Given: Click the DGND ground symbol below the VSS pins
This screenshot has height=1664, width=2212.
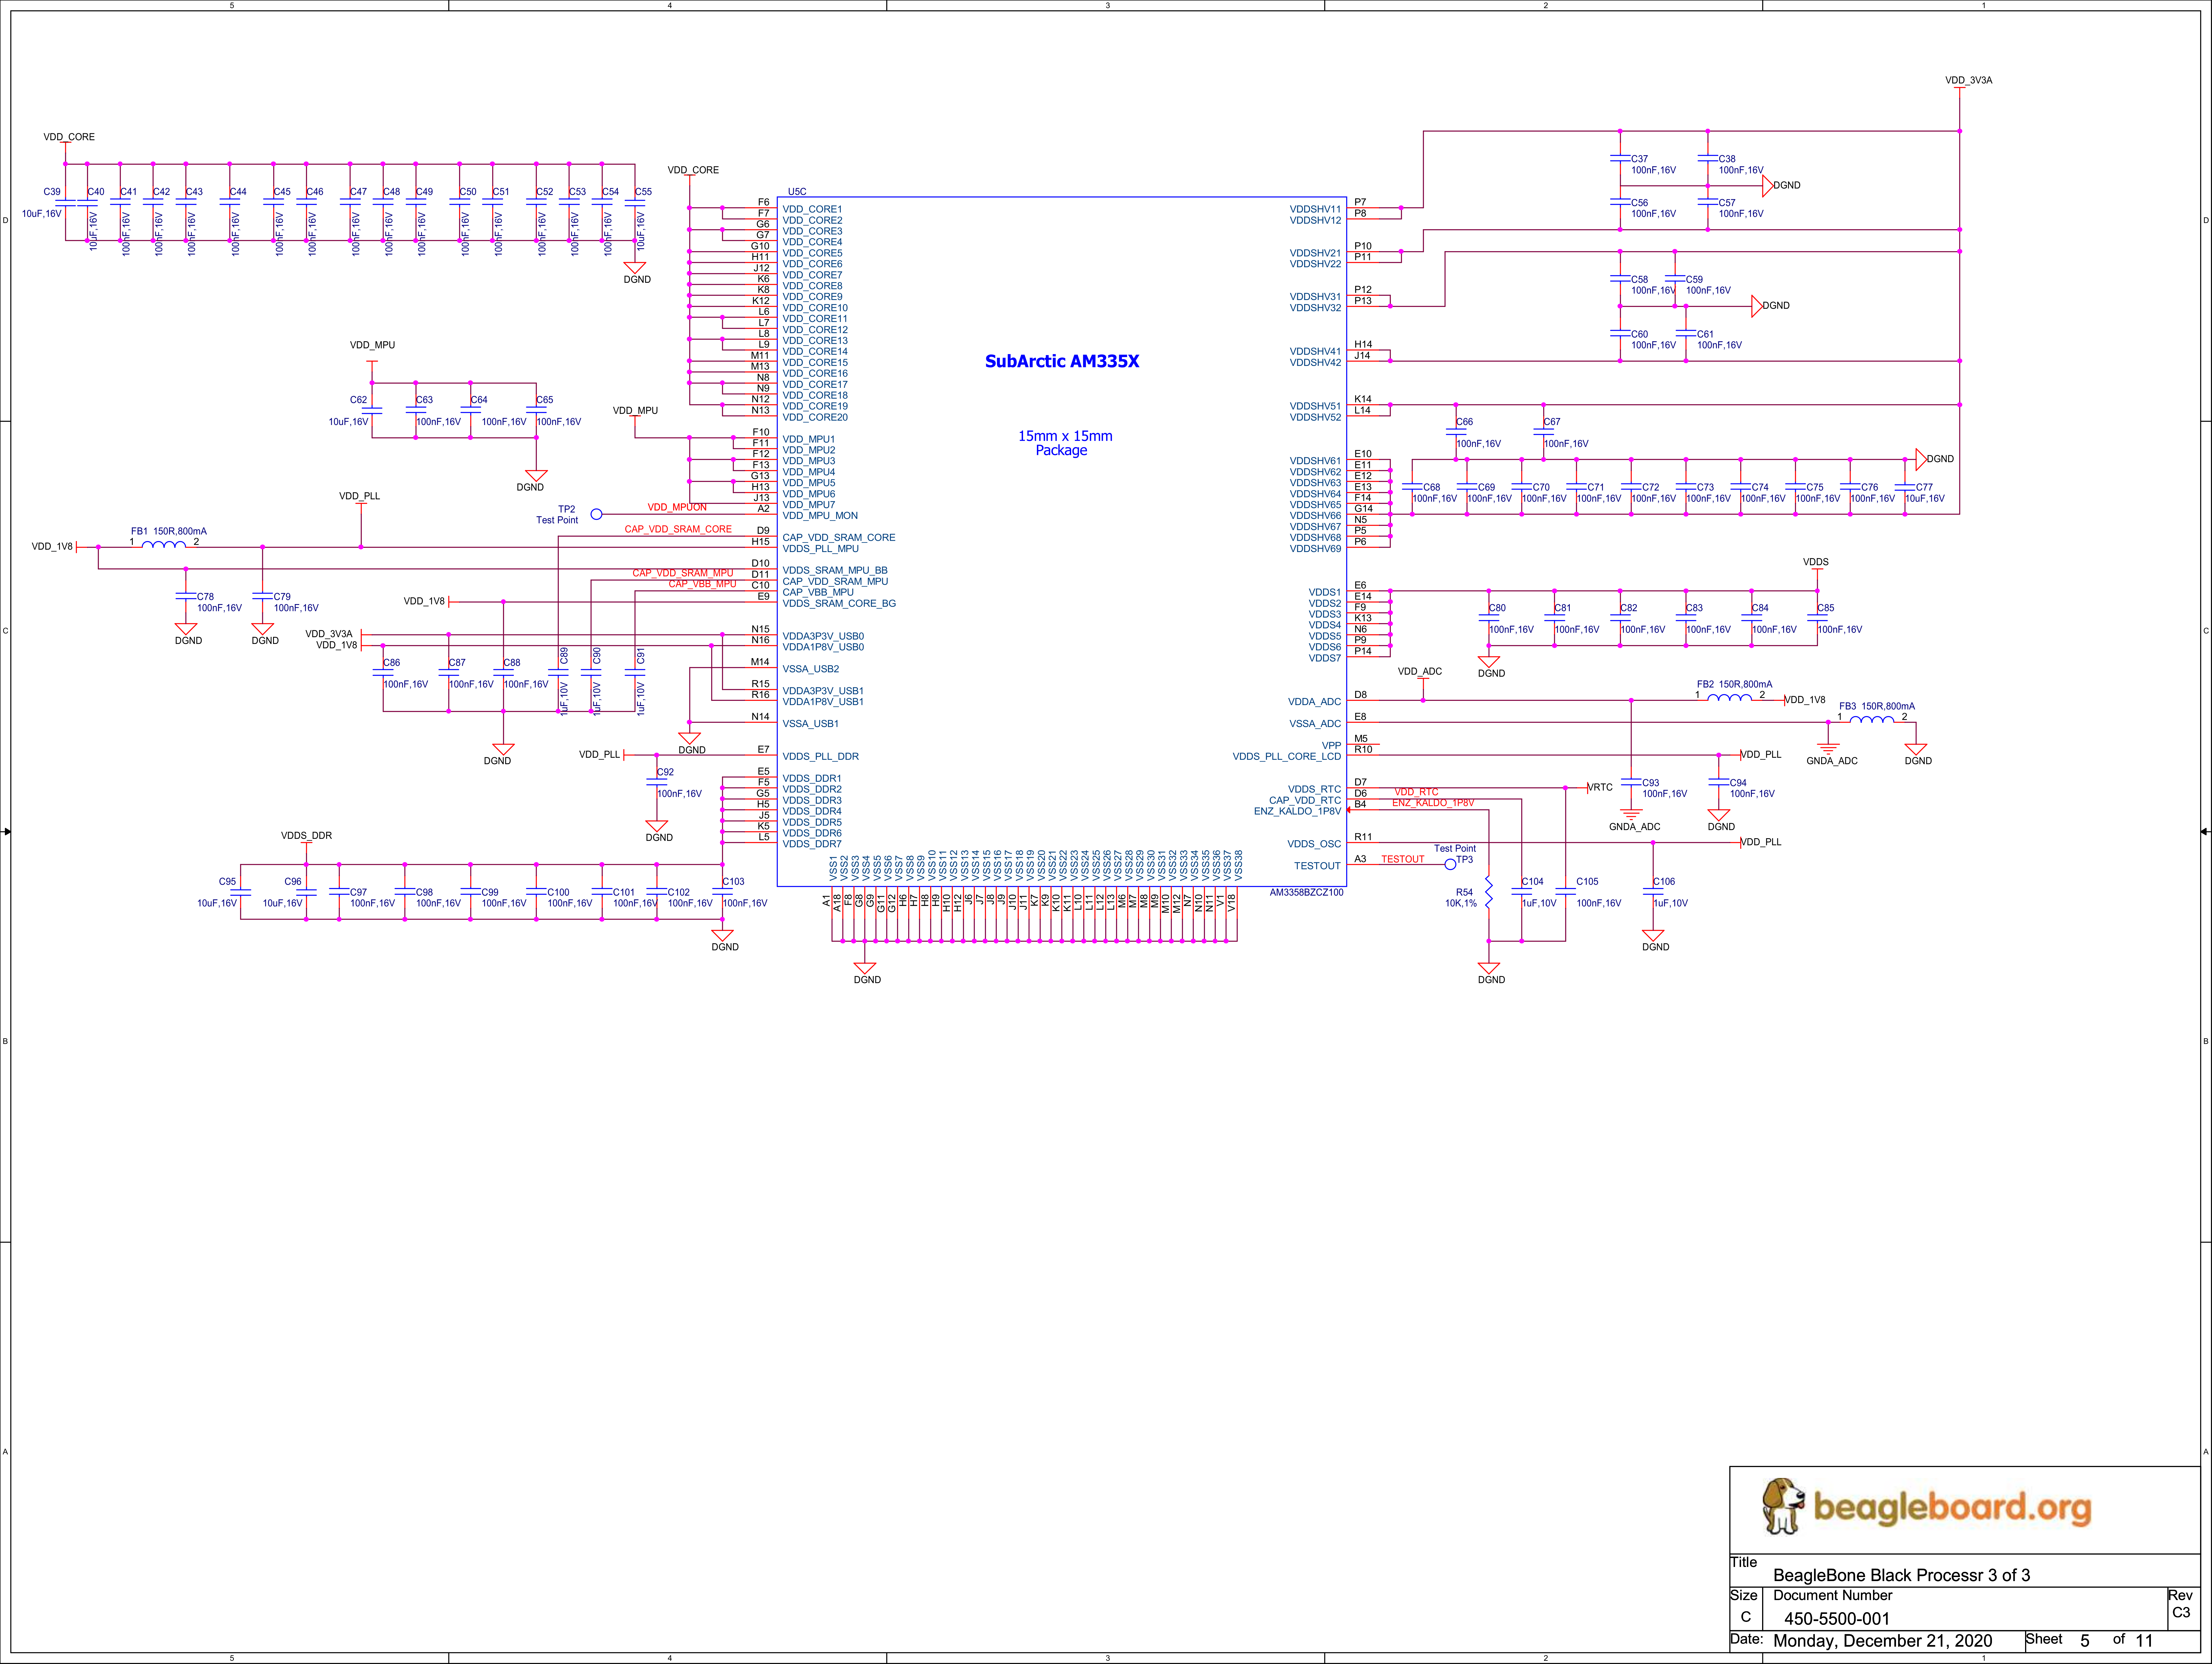Looking at the screenshot, I should click(865, 968).
